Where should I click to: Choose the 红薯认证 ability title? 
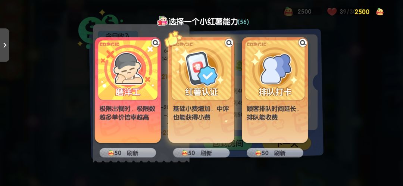(x=201, y=92)
